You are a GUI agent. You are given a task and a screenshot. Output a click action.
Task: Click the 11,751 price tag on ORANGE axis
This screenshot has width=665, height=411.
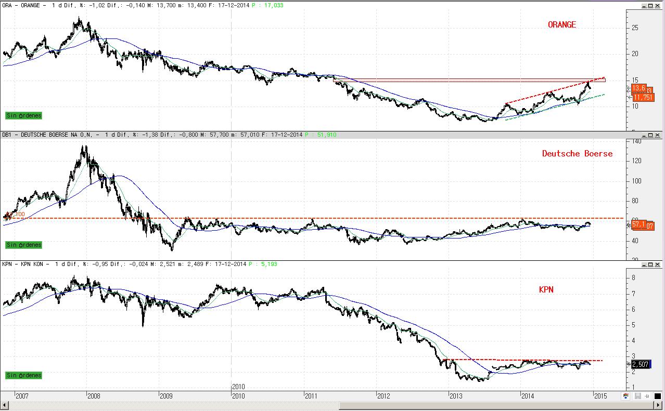pos(643,97)
